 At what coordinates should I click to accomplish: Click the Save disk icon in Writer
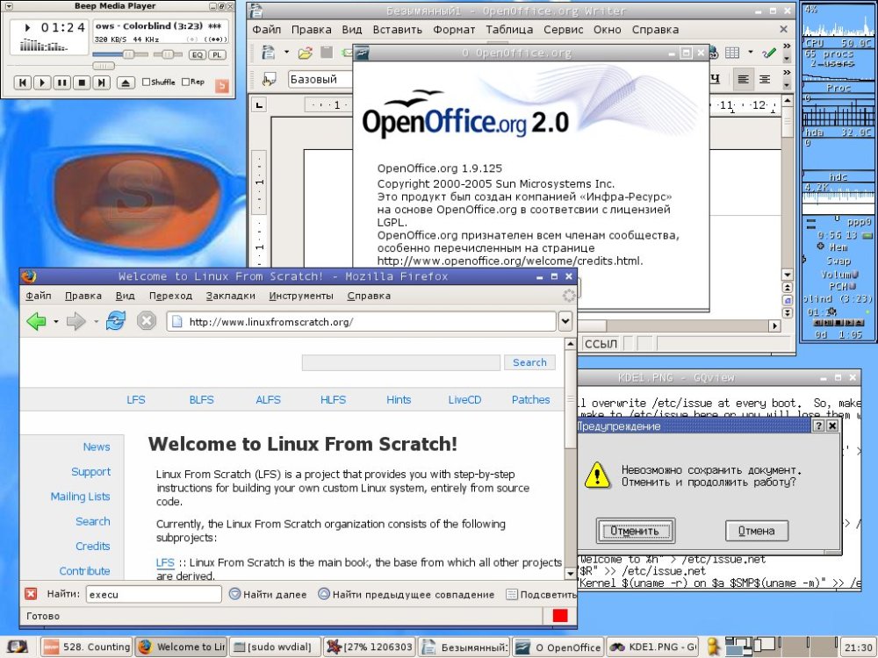point(327,53)
